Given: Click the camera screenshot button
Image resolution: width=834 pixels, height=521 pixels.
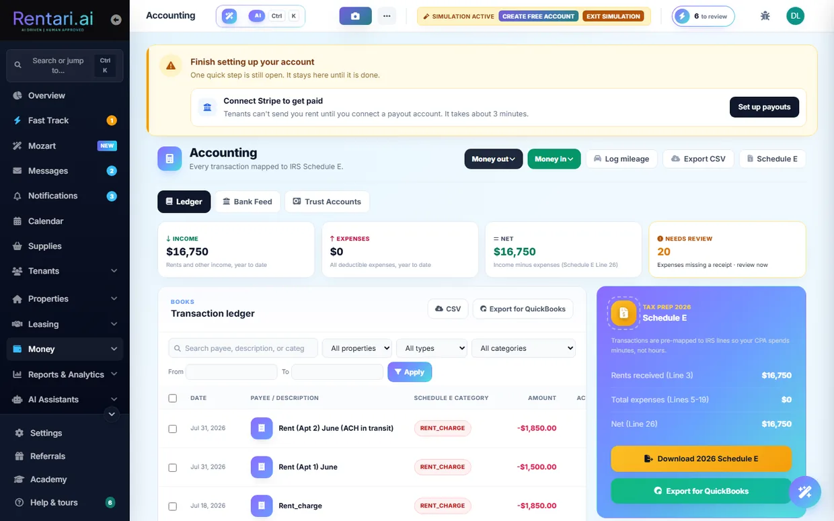Looking at the screenshot, I should [x=355, y=16].
